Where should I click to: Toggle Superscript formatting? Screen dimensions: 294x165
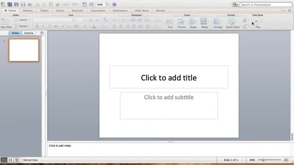pyautogui.click(x=62, y=27)
